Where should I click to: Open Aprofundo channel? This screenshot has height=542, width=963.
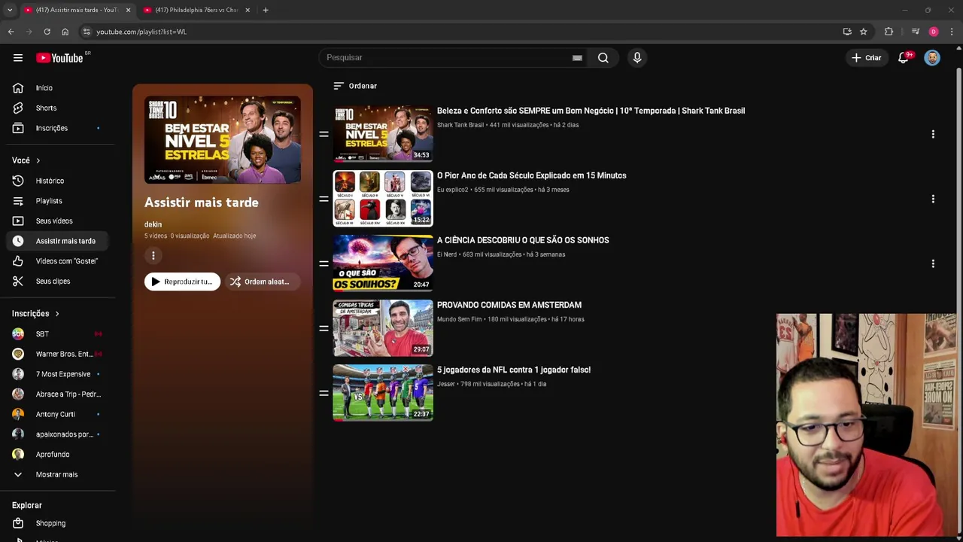pos(59,454)
